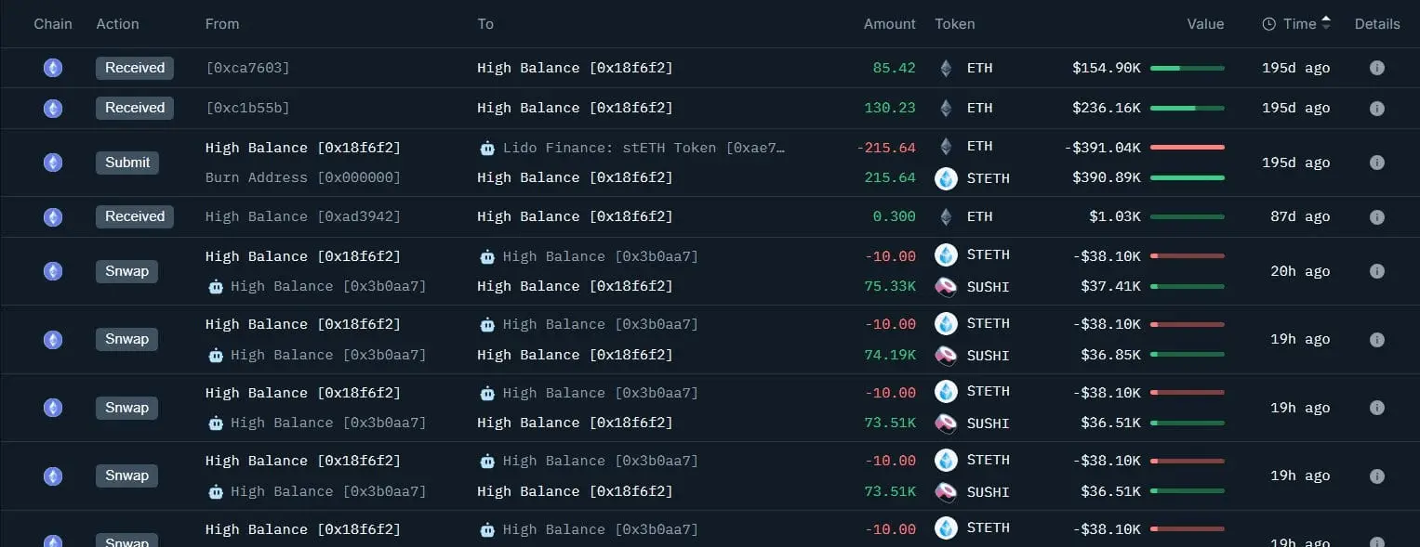Click the Swap badge of the 20h ago transaction

pyautogui.click(x=127, y=271)
